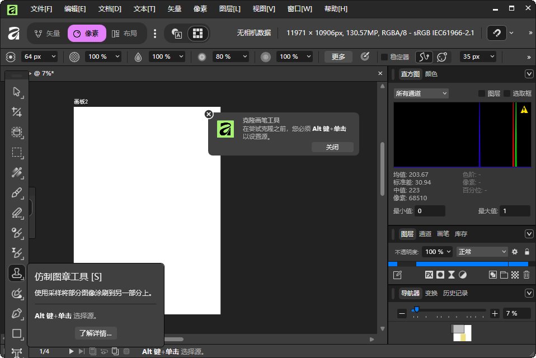Toggle the 选取框 checkbox in histogram panel
Screen dimensions: 536x358
click(x=507, y=93)
